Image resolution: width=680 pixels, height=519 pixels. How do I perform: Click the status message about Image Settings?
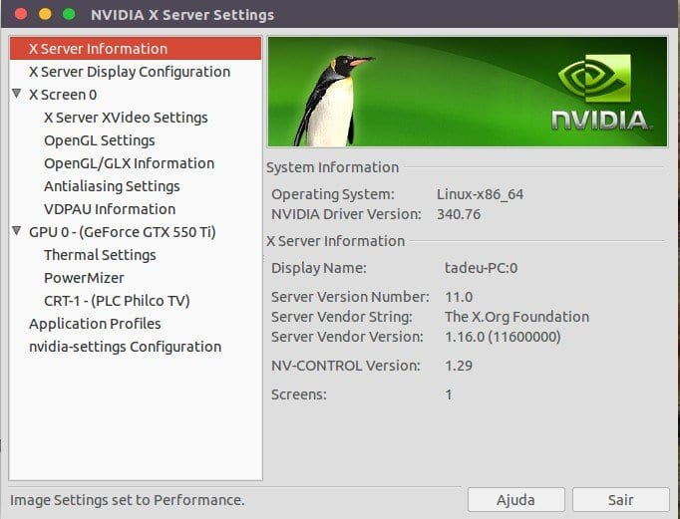point(127,500)
